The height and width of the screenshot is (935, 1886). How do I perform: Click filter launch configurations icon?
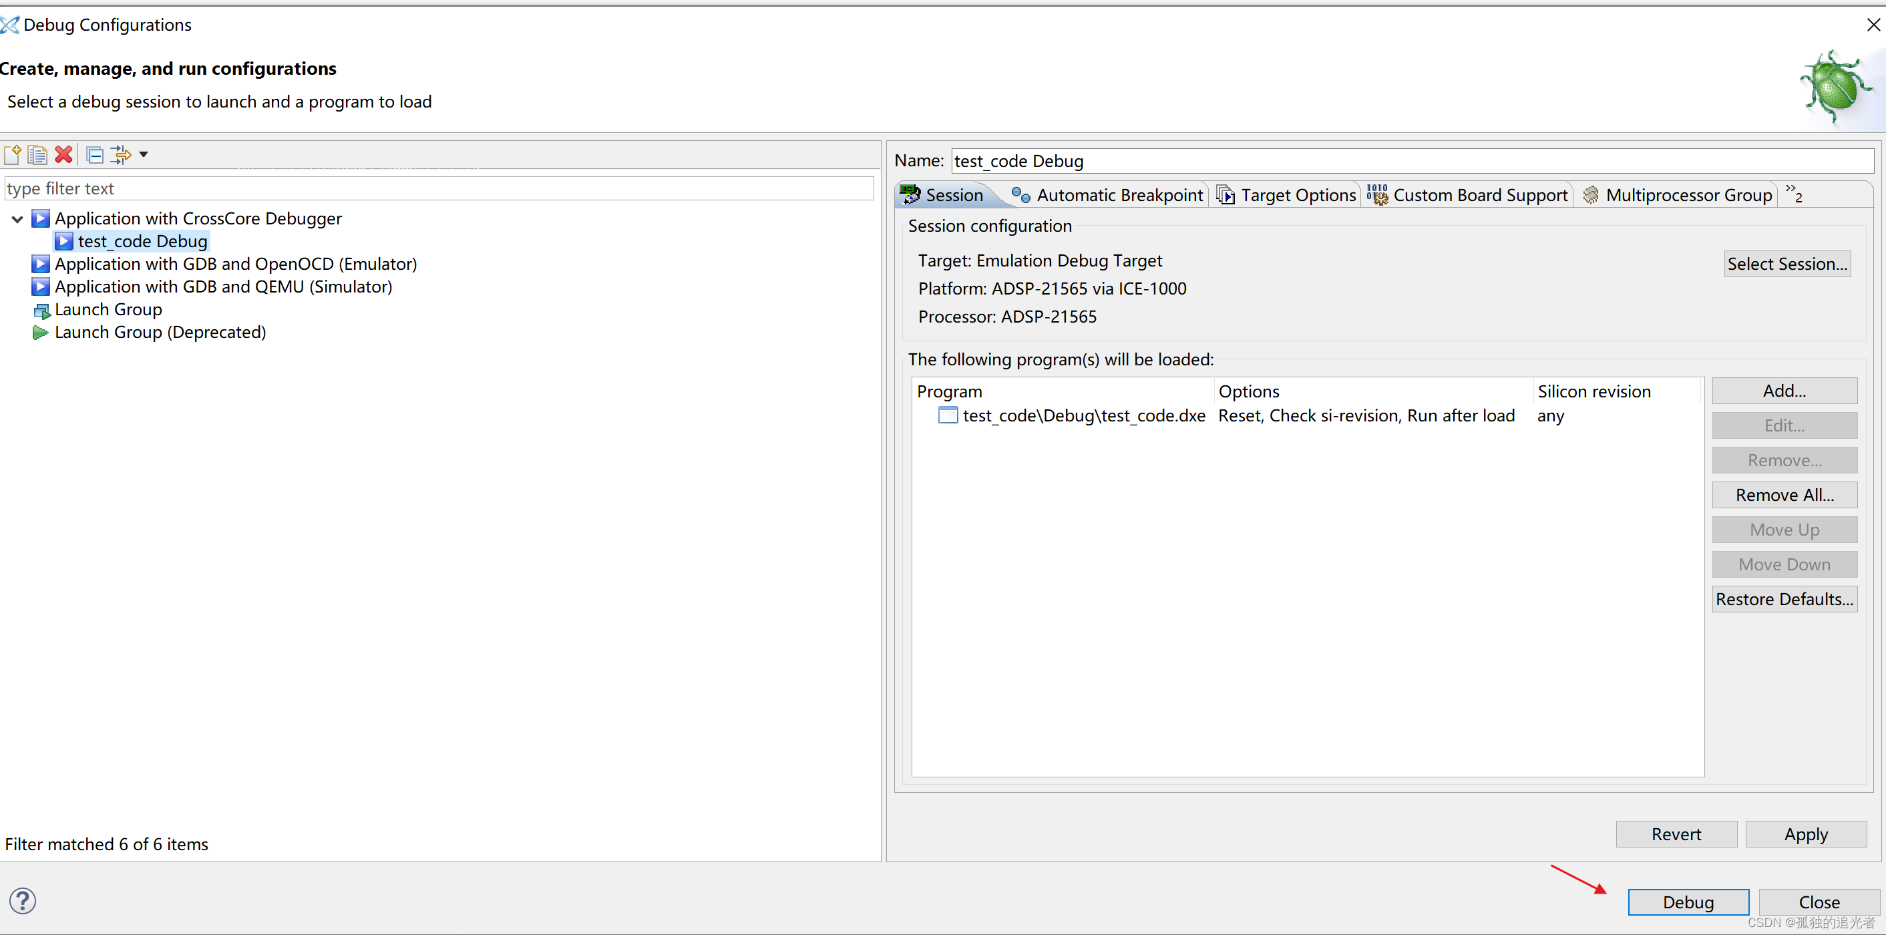click(x=120, y=154)
